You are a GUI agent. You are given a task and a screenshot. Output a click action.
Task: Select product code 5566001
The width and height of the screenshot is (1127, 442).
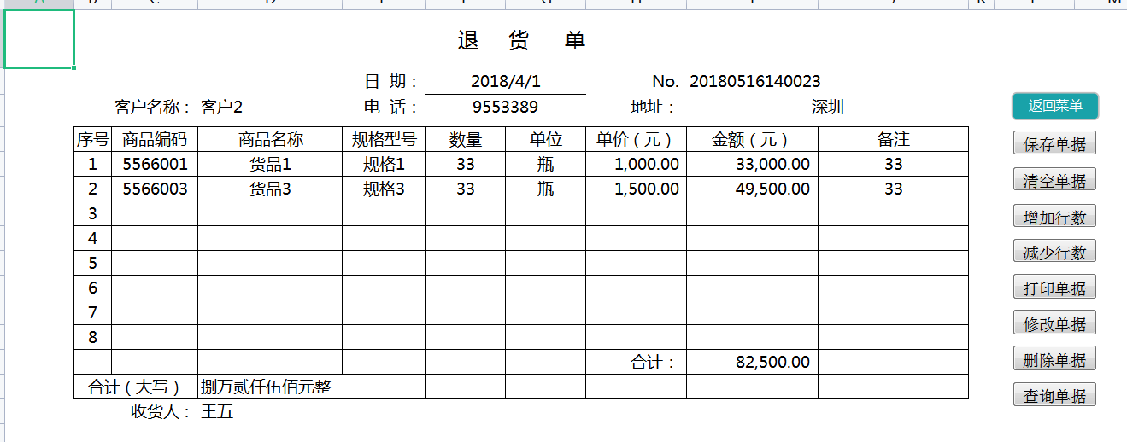[155, 164]
